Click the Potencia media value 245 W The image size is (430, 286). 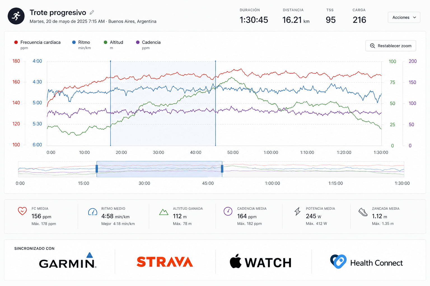click(x=314, y=216)
